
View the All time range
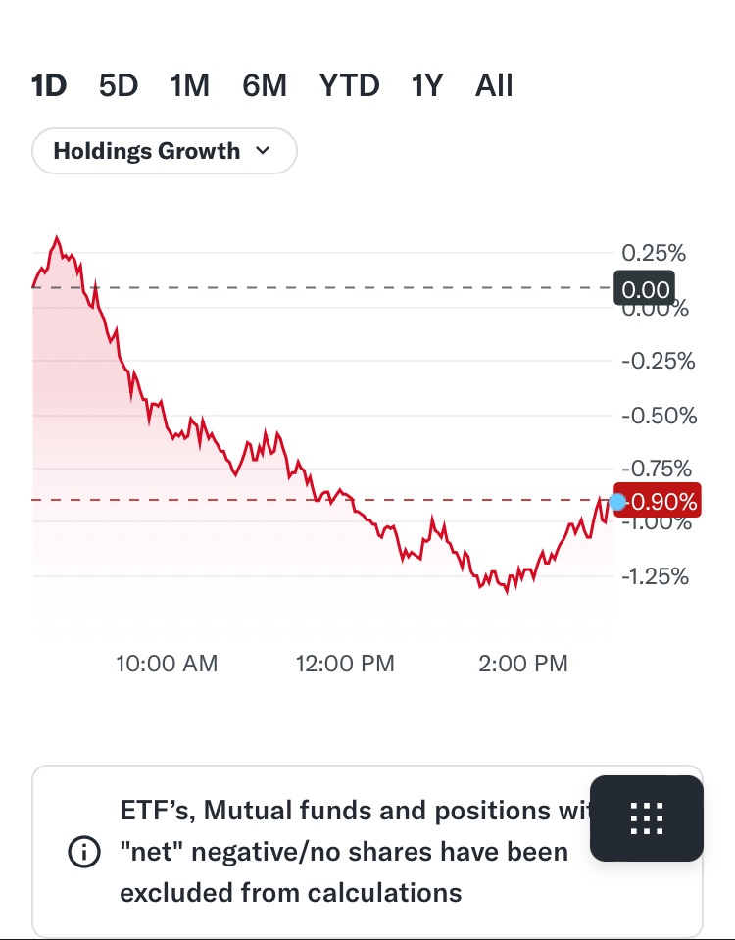pyautogui.click(x=494, y=86)
